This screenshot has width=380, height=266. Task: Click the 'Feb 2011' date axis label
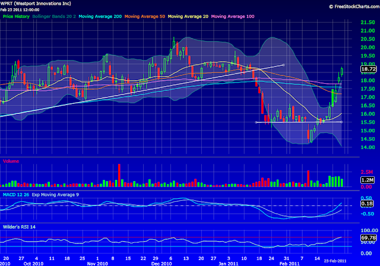(289, 264)
